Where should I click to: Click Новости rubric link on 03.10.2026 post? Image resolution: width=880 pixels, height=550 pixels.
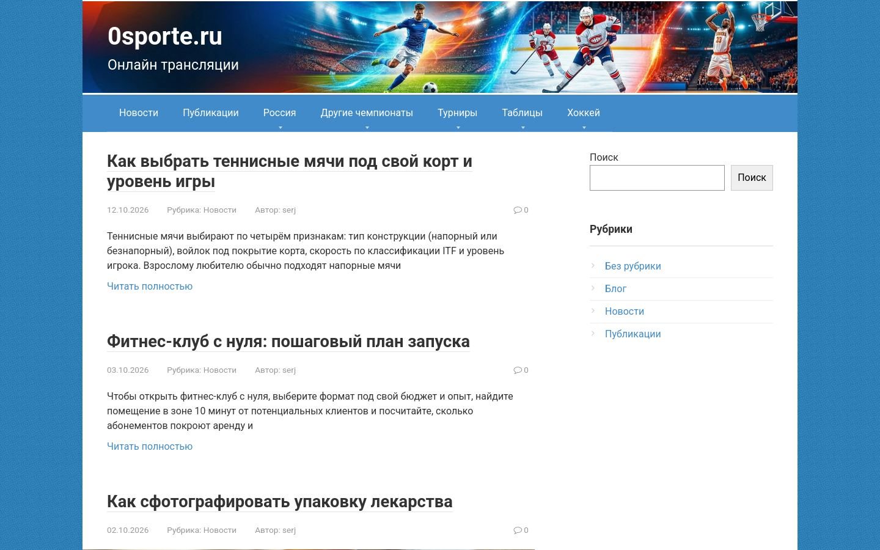[x=220, y=370]
